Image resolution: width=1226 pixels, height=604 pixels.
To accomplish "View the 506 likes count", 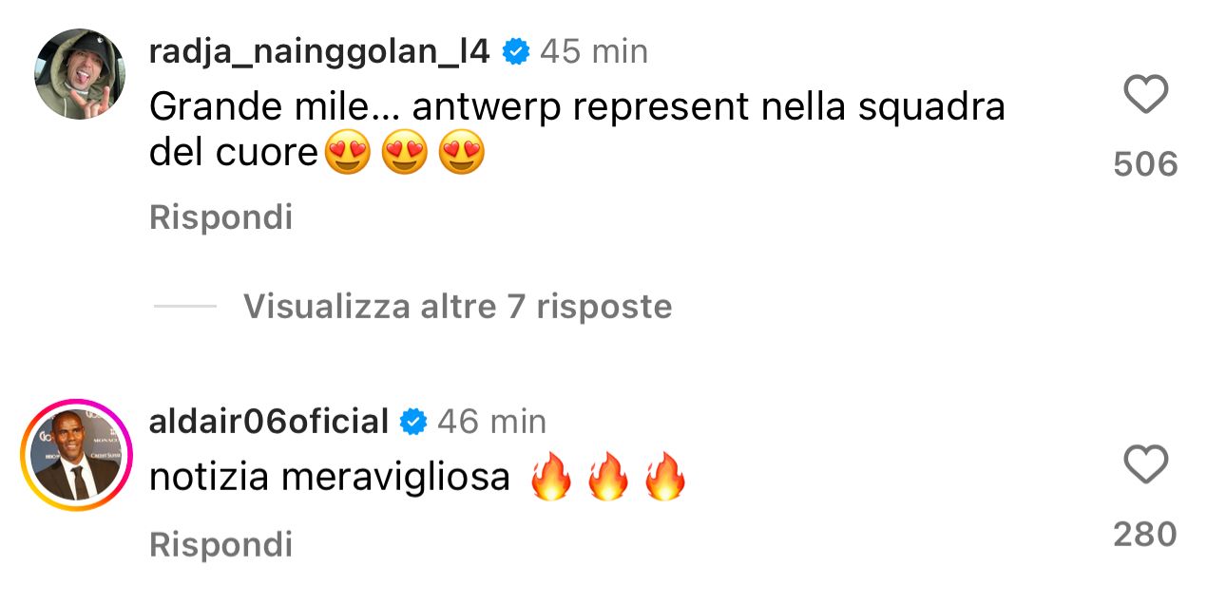I will coord(1145,164).
